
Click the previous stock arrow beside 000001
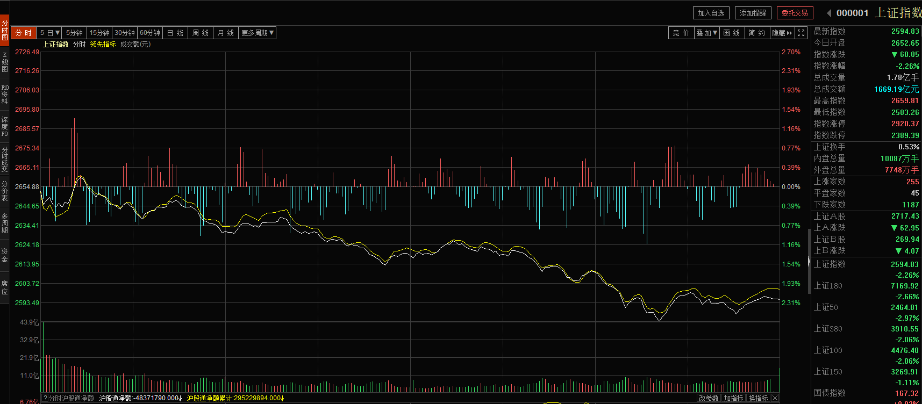(829, 13)
